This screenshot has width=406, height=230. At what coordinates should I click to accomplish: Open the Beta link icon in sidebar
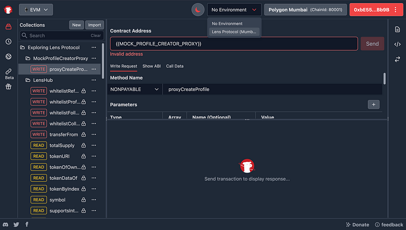[x=9, y=72]
